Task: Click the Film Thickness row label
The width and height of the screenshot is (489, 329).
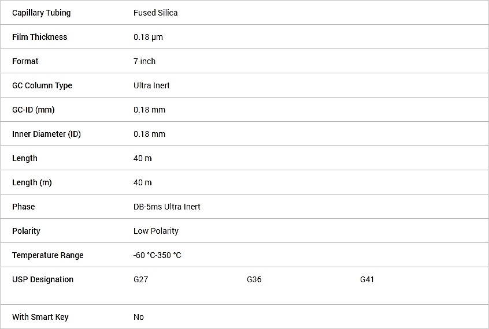Action: pos(40,37)
